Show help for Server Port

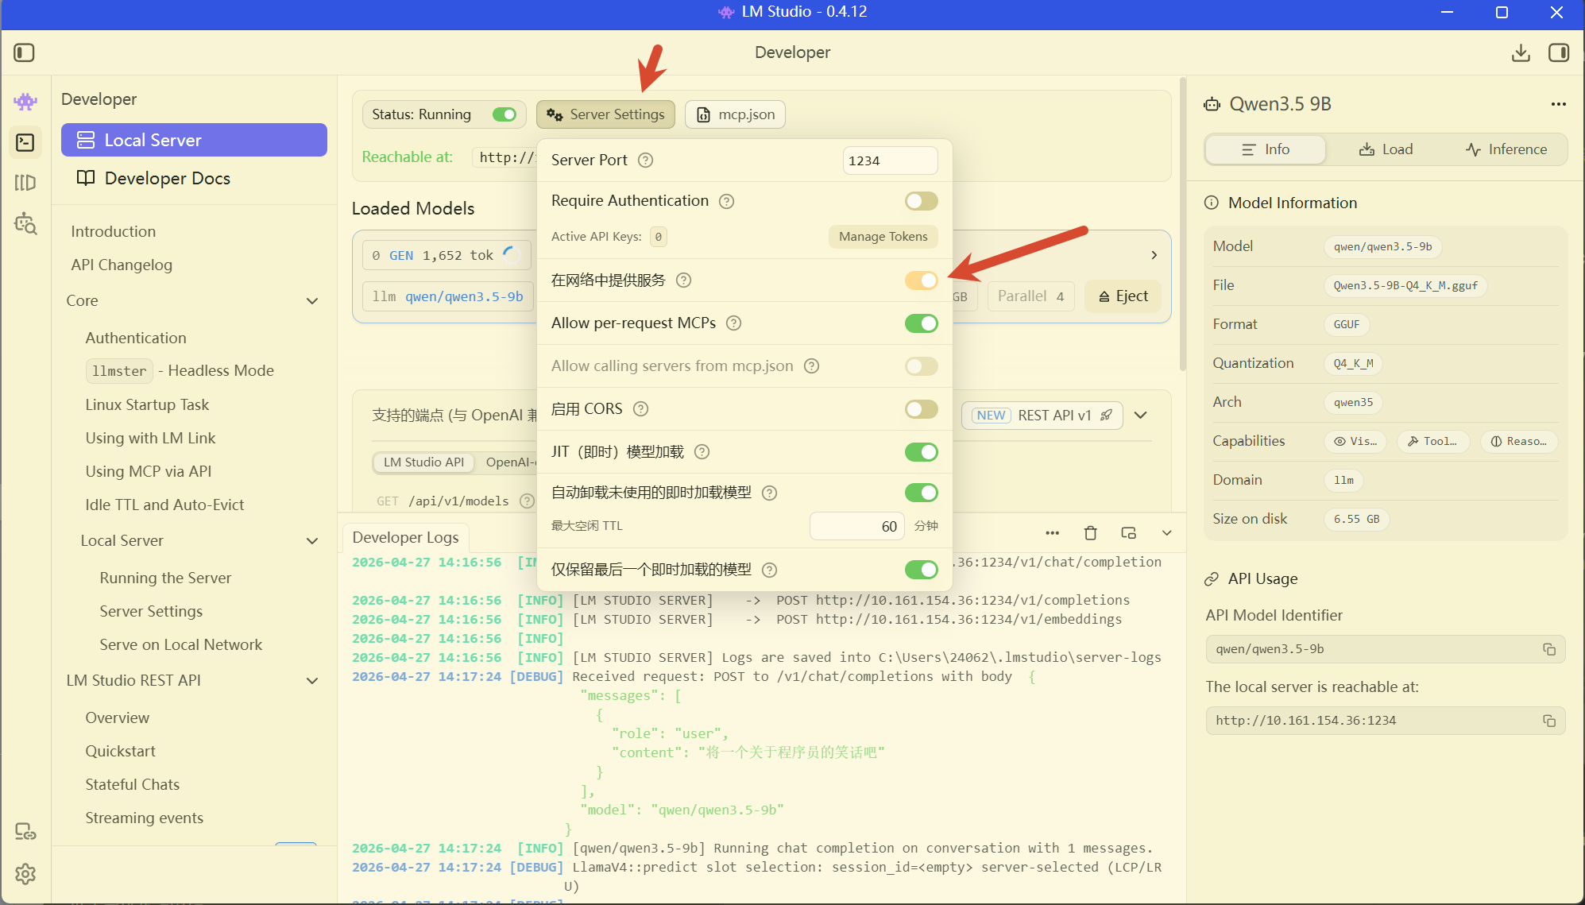pyautogui.click(x=646, y=161)
